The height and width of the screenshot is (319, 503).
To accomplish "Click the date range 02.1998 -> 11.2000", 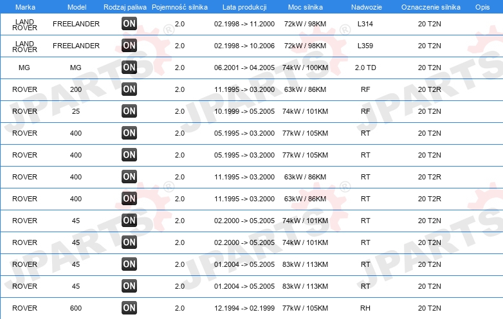I will [244, 24].
